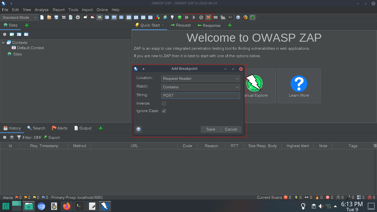Open the Report menu
Screen dimensions: 377x212
(59, 10)
